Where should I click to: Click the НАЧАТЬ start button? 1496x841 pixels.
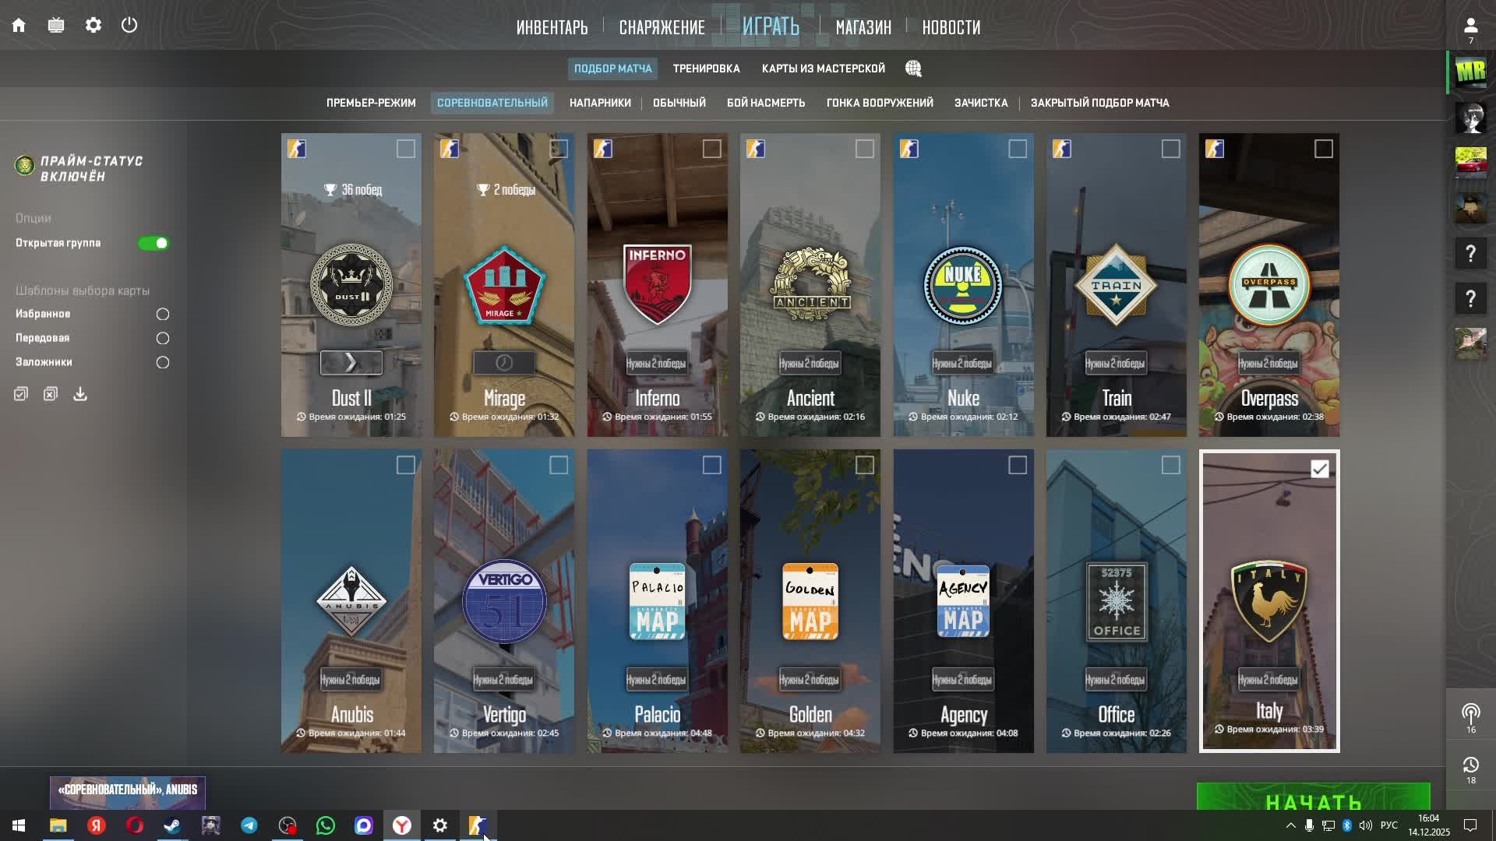click(1314, 797)
